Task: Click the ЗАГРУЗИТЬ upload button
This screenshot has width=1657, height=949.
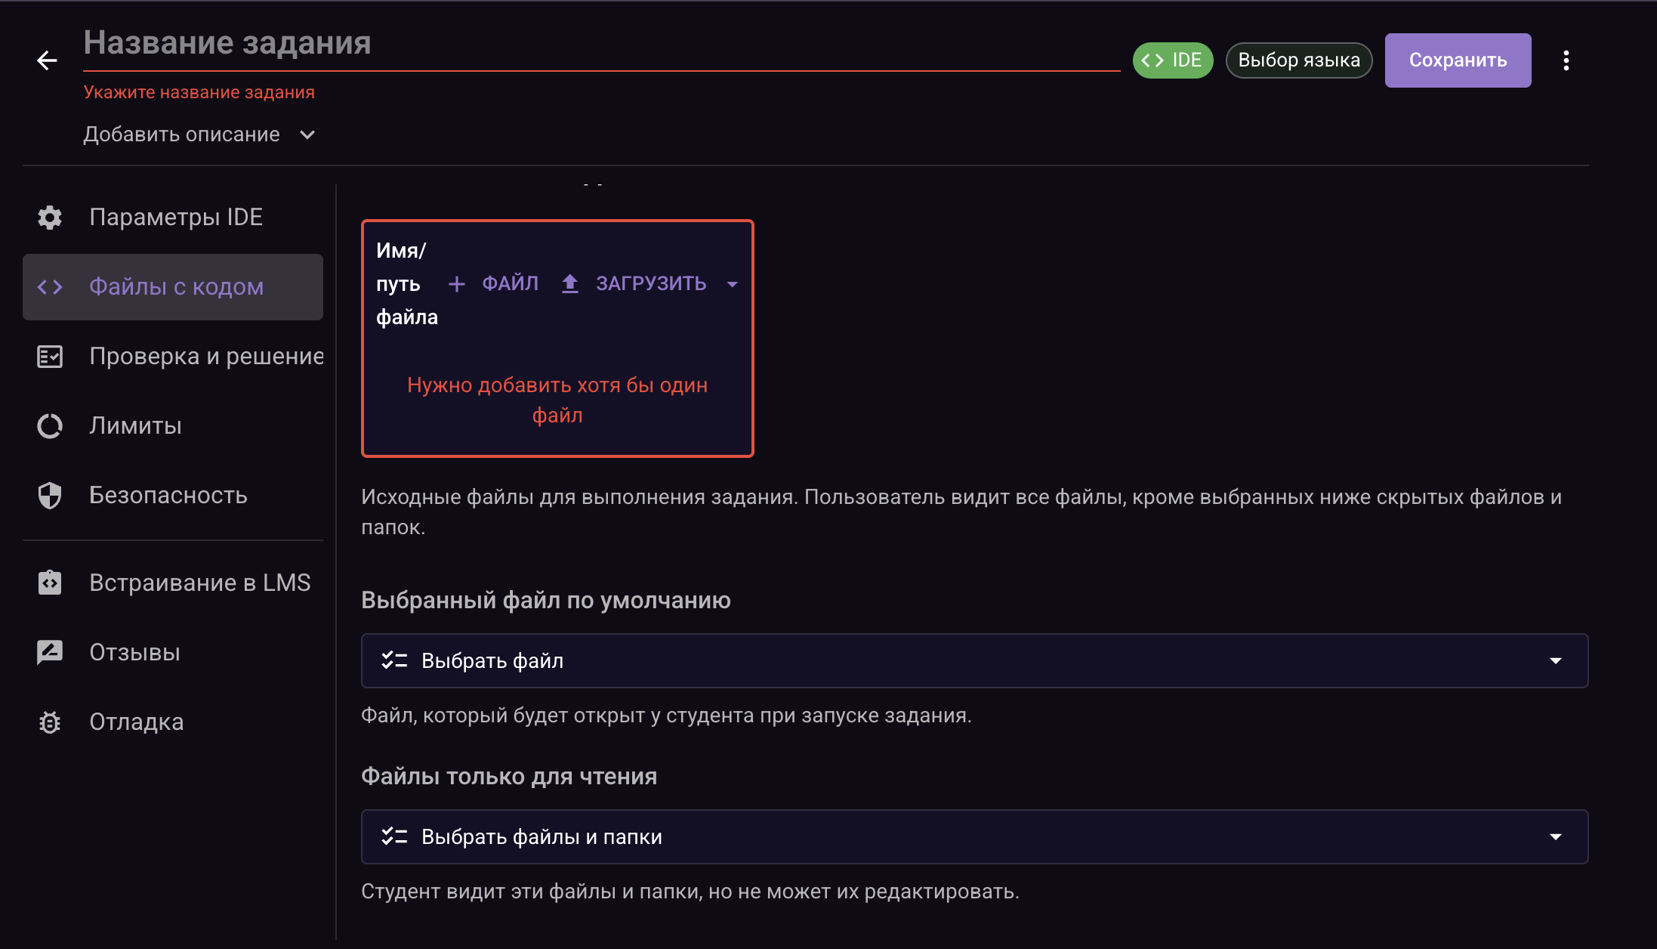Action: (634, 284)
